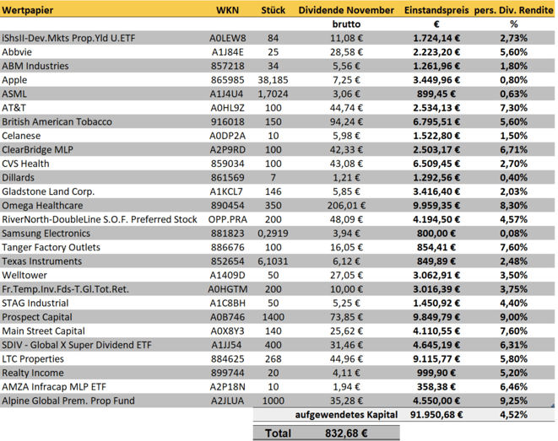Click the Dividende November header cell
558x441 pixels.
click(x=346, y=10)
